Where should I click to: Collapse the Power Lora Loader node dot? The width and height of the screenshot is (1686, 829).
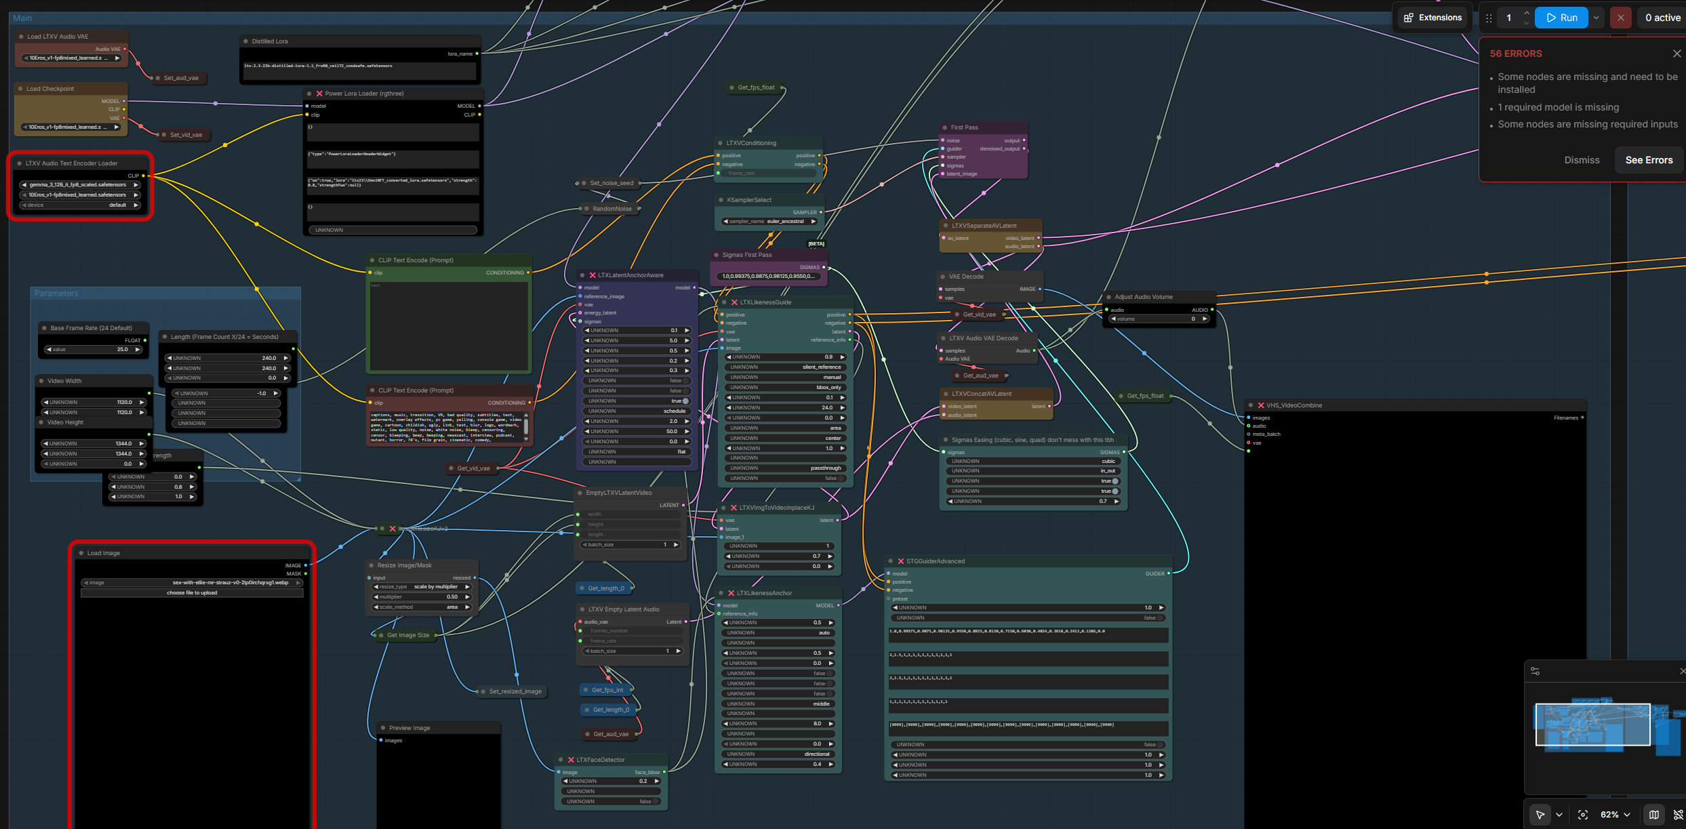(x=309, y=94)
